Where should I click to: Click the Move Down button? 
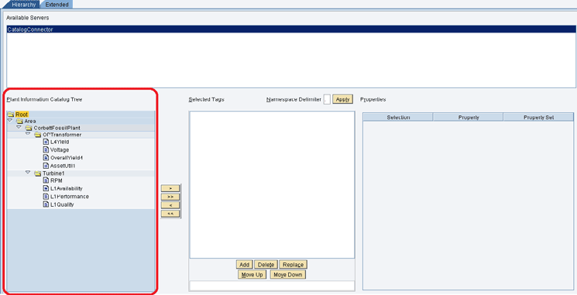pyautogui.click(x=288, y=275)
